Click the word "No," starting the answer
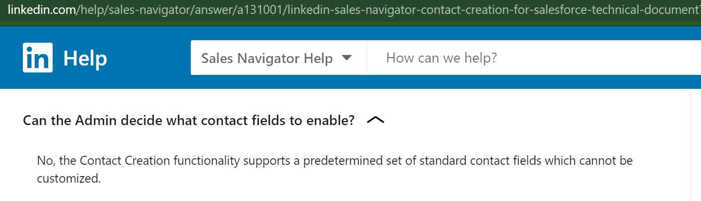 click(45, 161)
